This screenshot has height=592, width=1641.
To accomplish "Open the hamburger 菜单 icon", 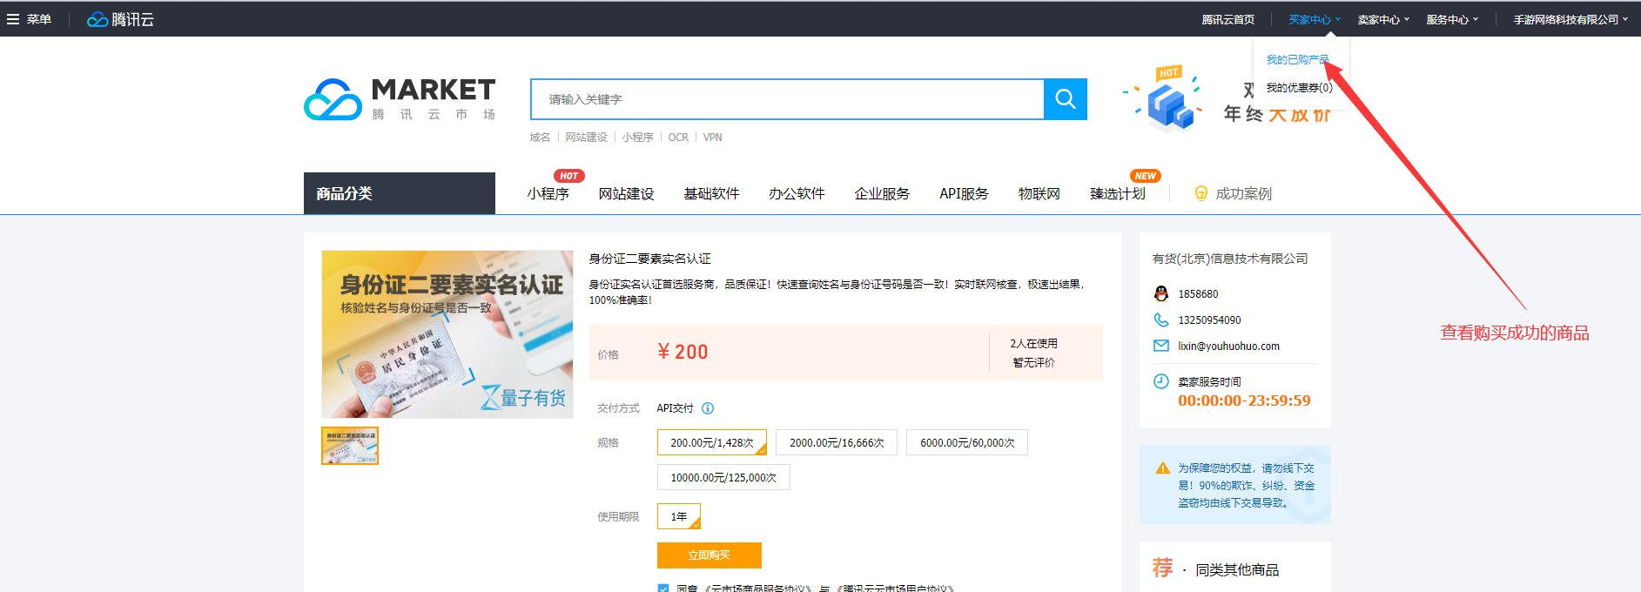I will pyautogui.click(x=13, y=19).
